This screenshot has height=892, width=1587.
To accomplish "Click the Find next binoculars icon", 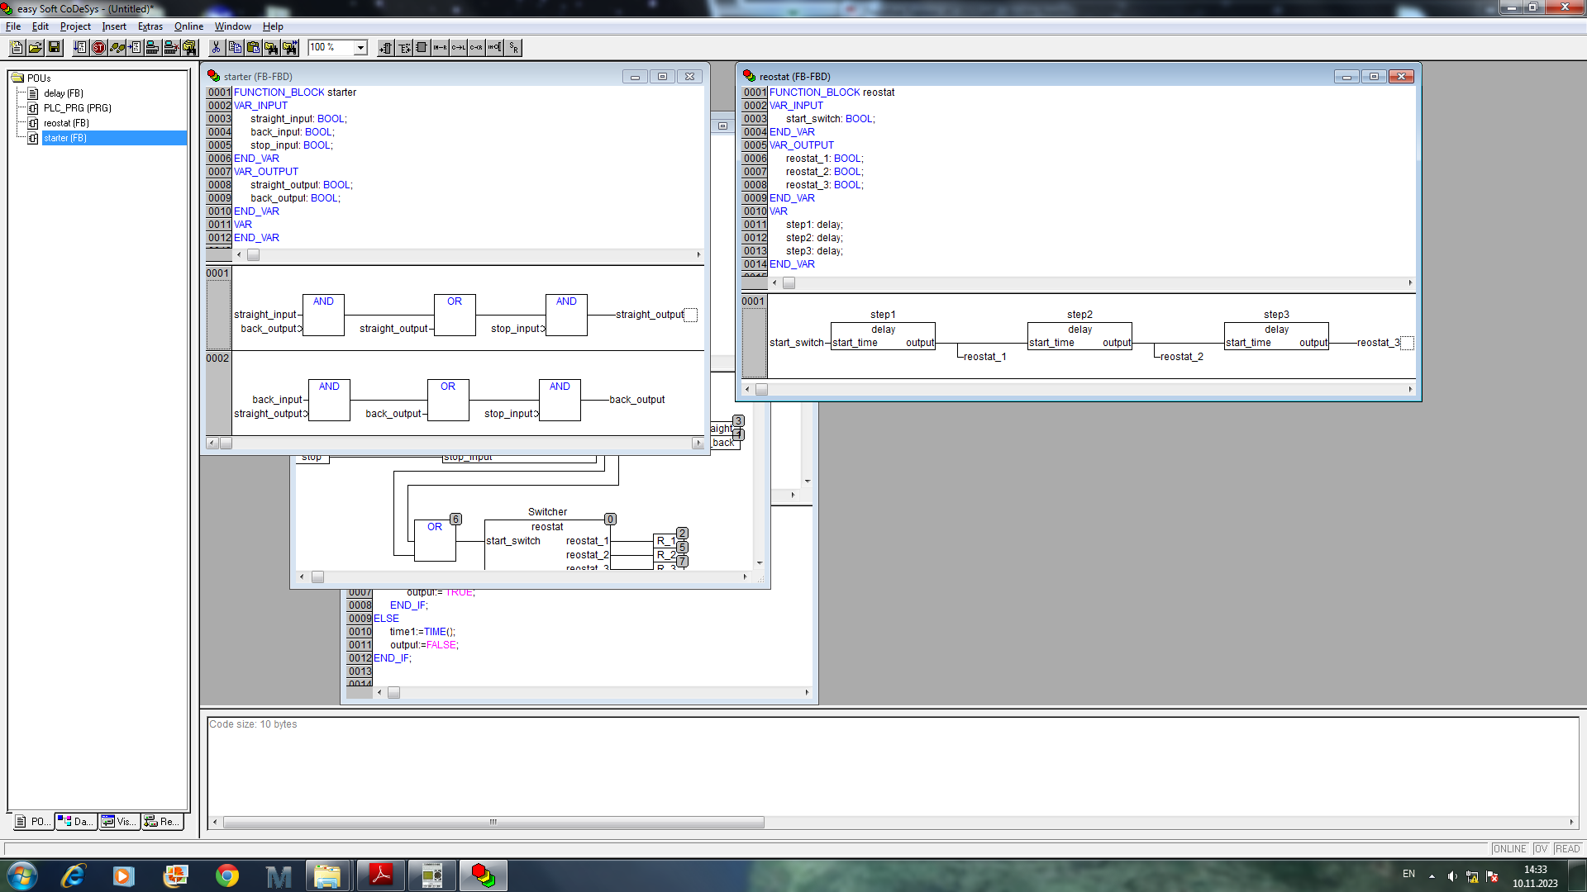I will 289,47.
